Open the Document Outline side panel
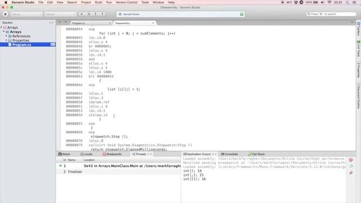 click(359, 95)
